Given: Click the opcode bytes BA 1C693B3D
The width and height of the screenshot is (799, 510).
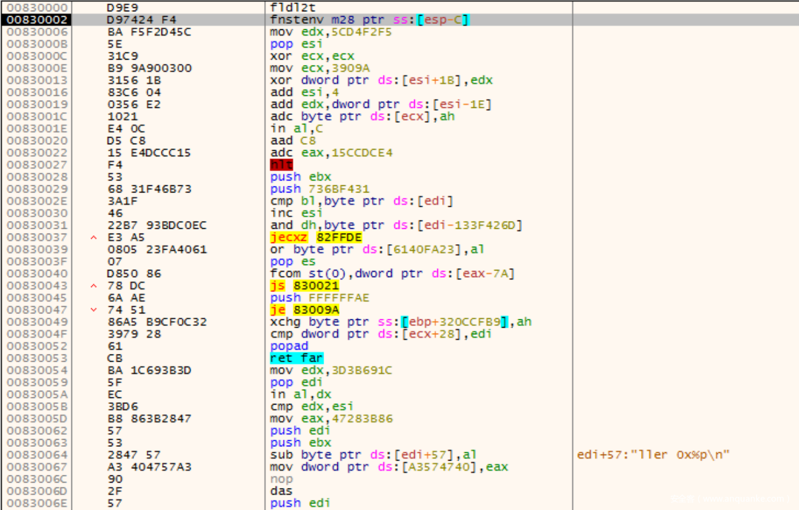Looking at the screenshot, I should (149, 370).
